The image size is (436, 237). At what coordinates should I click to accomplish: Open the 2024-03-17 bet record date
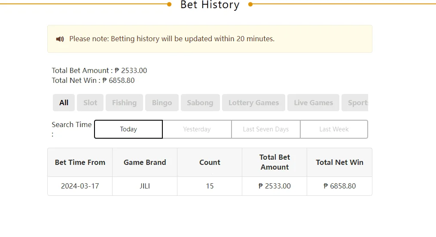click(x=80, y=186)
